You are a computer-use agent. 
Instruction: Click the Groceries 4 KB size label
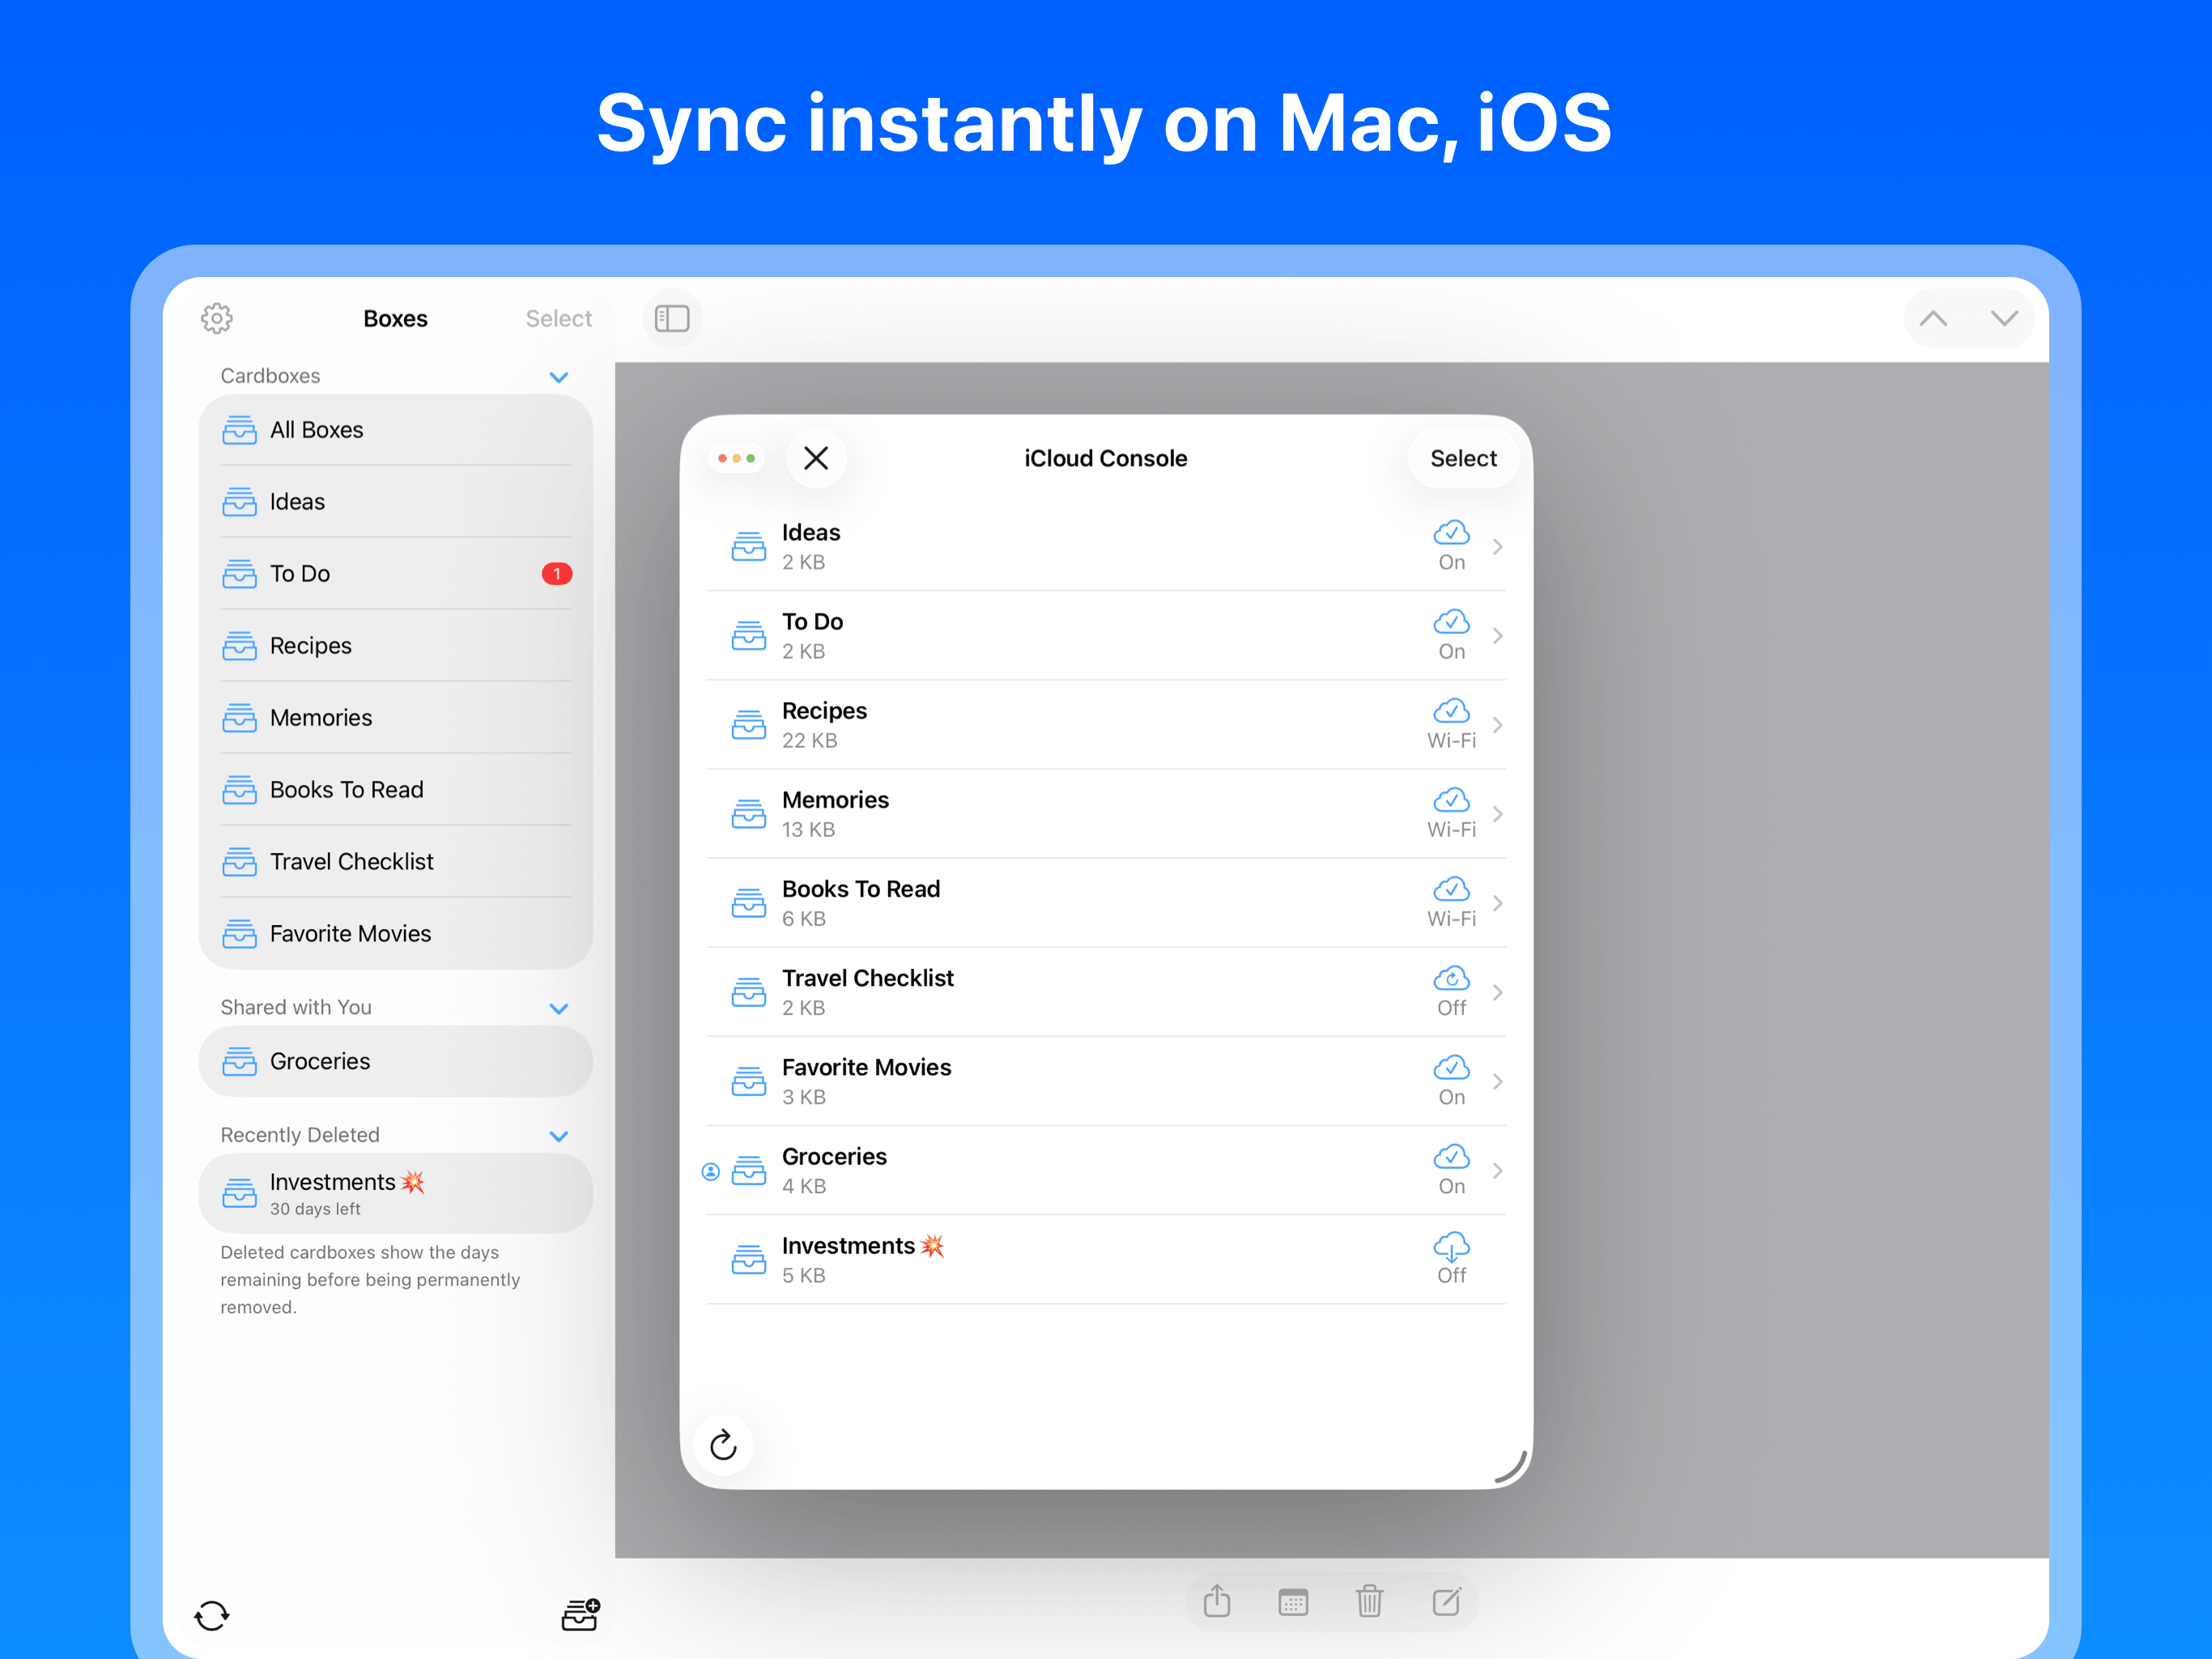point(804,1186)
